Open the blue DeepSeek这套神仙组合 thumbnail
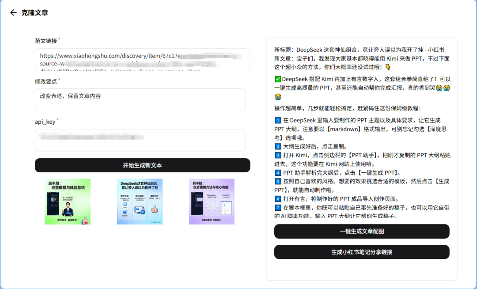477x289 pixels. coord(140,202)
